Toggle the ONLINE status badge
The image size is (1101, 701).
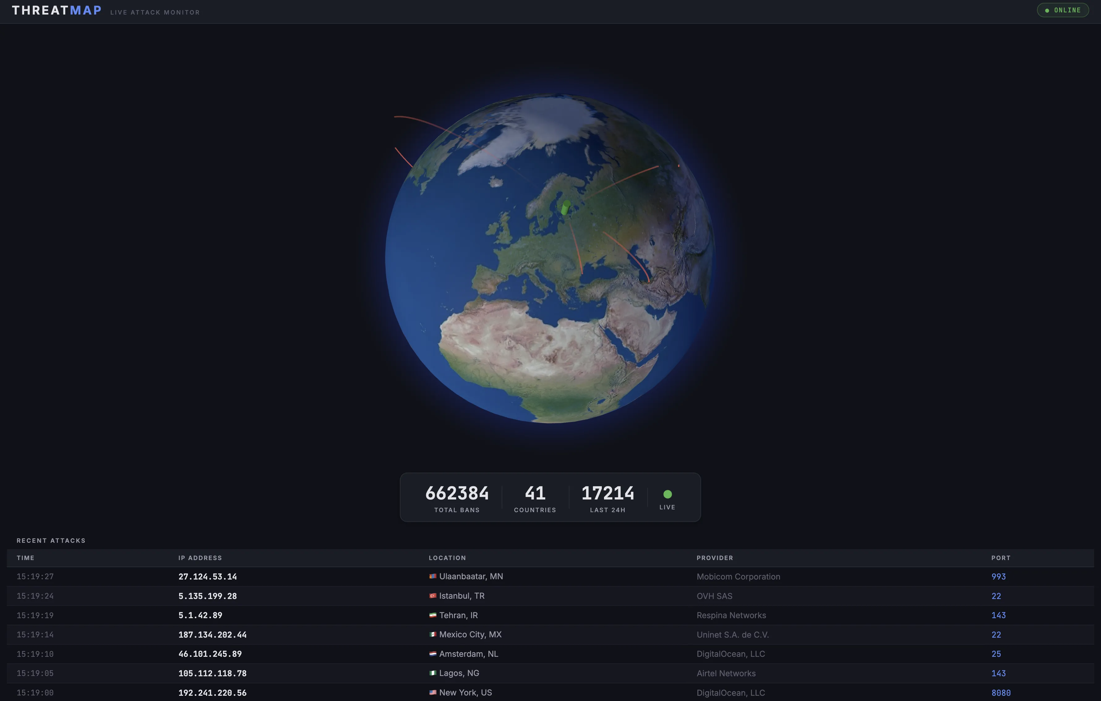tap(1063, 10)
